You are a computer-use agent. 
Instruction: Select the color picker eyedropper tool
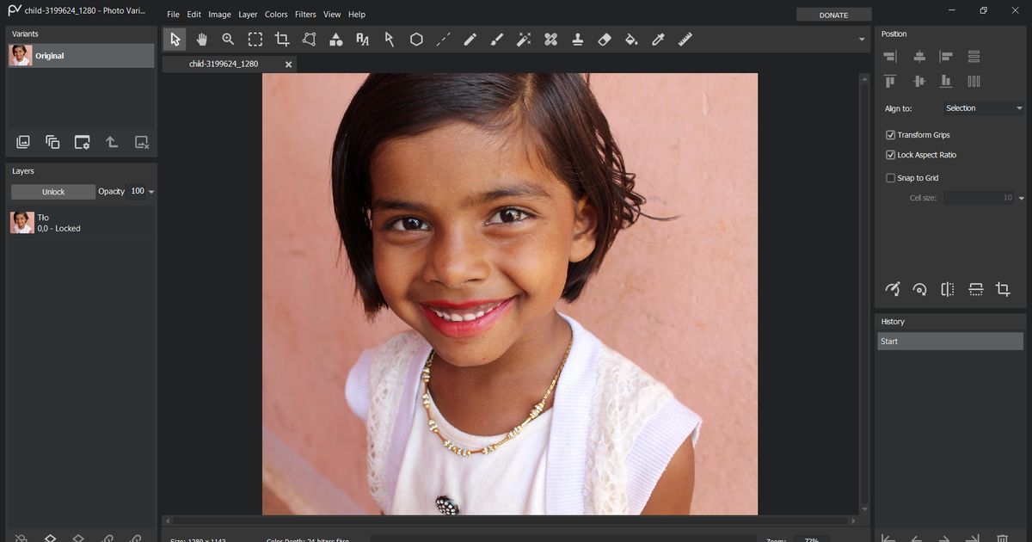pyautogui.click(x=658, y=39)
